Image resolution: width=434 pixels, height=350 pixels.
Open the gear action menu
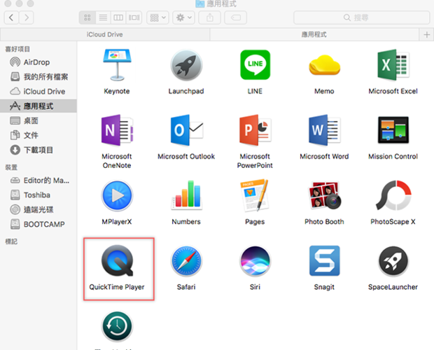[x=184, y=17]
